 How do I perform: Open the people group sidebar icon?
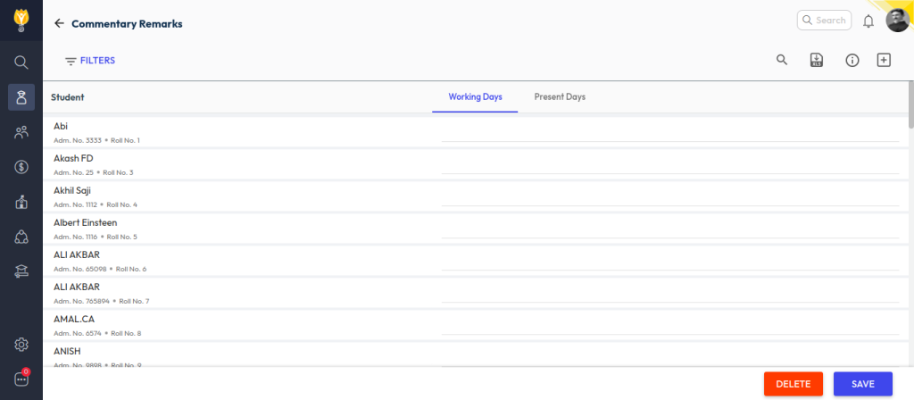21,132
